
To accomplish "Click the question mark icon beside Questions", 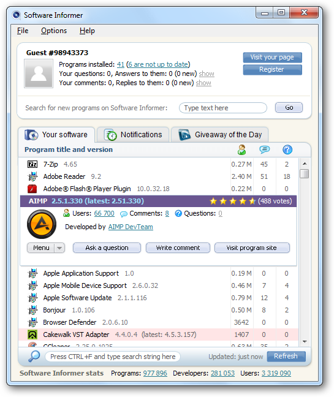I will 178,213.
